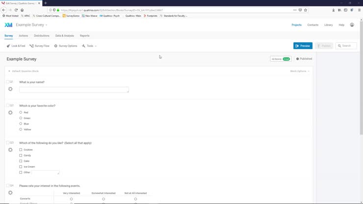Open browser library icon
Image resolution: width=363 pixels, height=204 pixels.
[x=339, y=10]
